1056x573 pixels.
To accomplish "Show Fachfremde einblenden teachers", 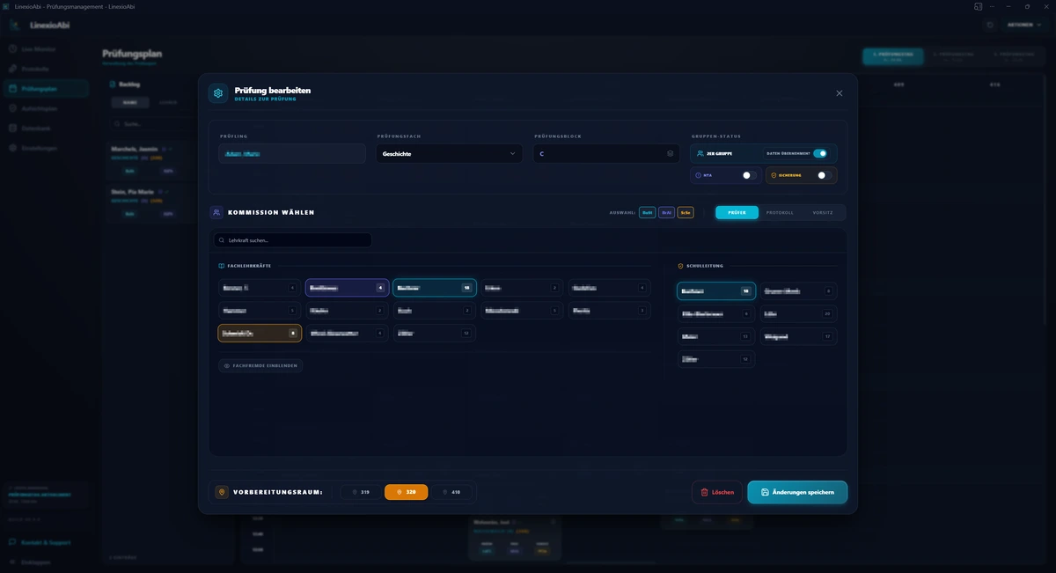I will [260, 365].
